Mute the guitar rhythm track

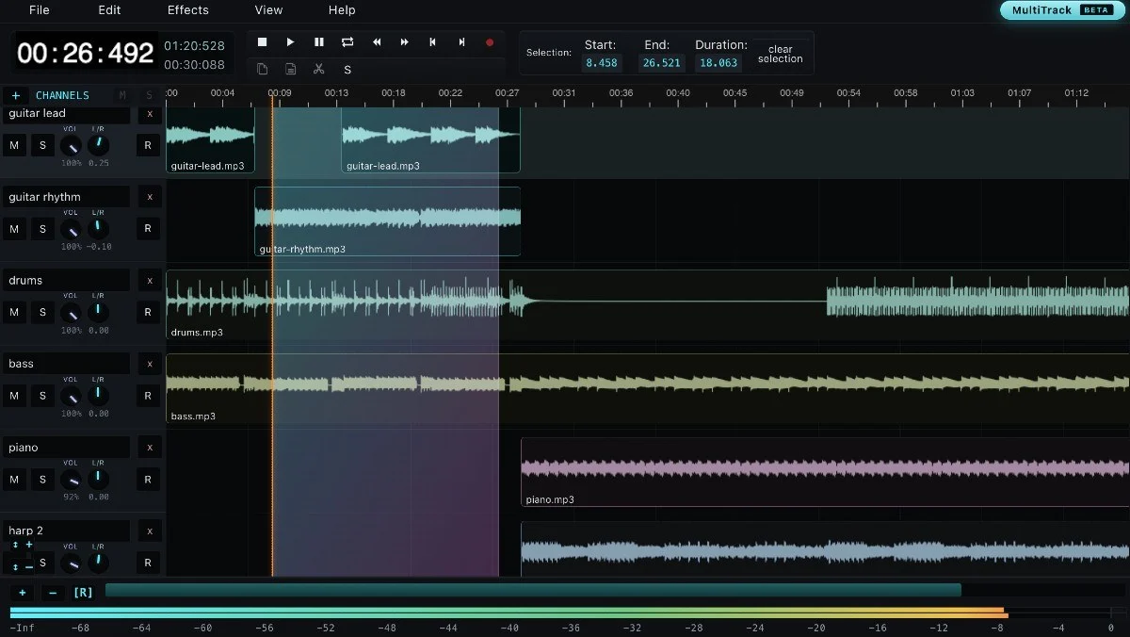click(14, 229)
